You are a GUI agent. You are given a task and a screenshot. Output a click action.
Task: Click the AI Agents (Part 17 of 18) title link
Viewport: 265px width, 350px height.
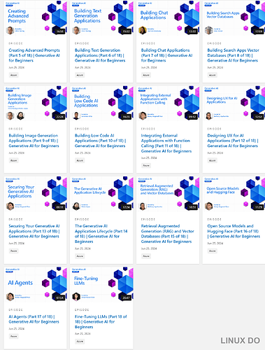click(34, 319)
